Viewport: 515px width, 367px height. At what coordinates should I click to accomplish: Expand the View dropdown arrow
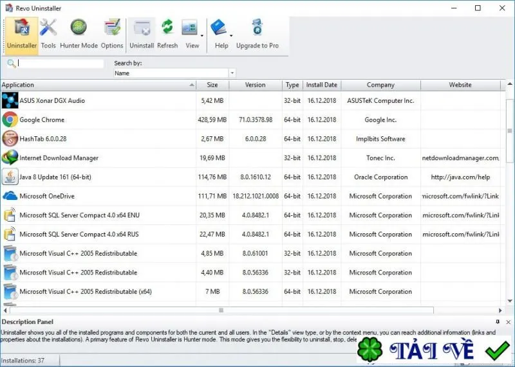click(201, 35)
